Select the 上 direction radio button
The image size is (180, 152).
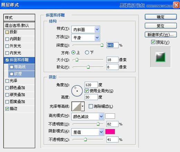click(x=73, y=53)
